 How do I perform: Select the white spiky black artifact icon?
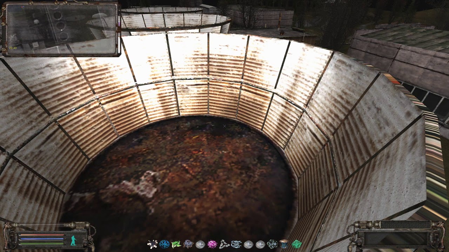[152, 244]
